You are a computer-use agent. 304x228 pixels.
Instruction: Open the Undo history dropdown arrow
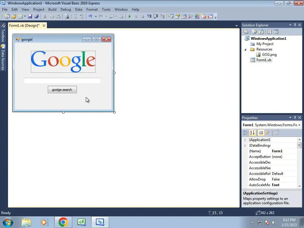[x=96, y=17]
